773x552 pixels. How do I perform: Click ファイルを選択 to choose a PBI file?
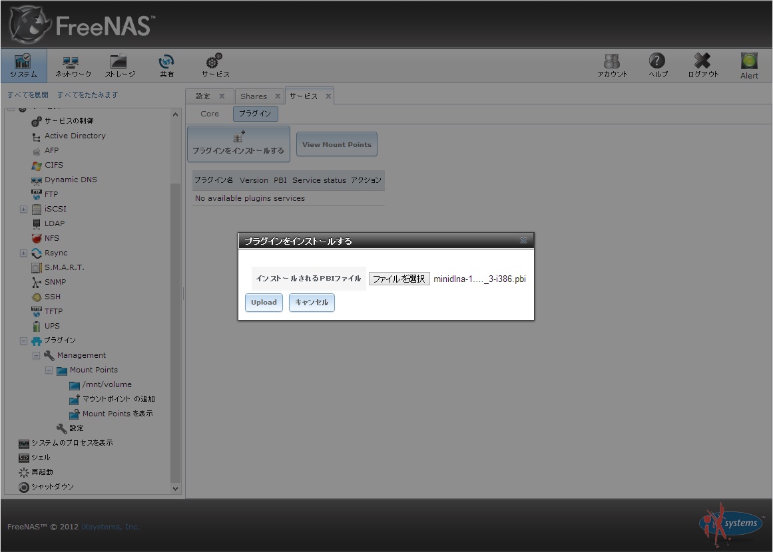(x=399, y=279)
